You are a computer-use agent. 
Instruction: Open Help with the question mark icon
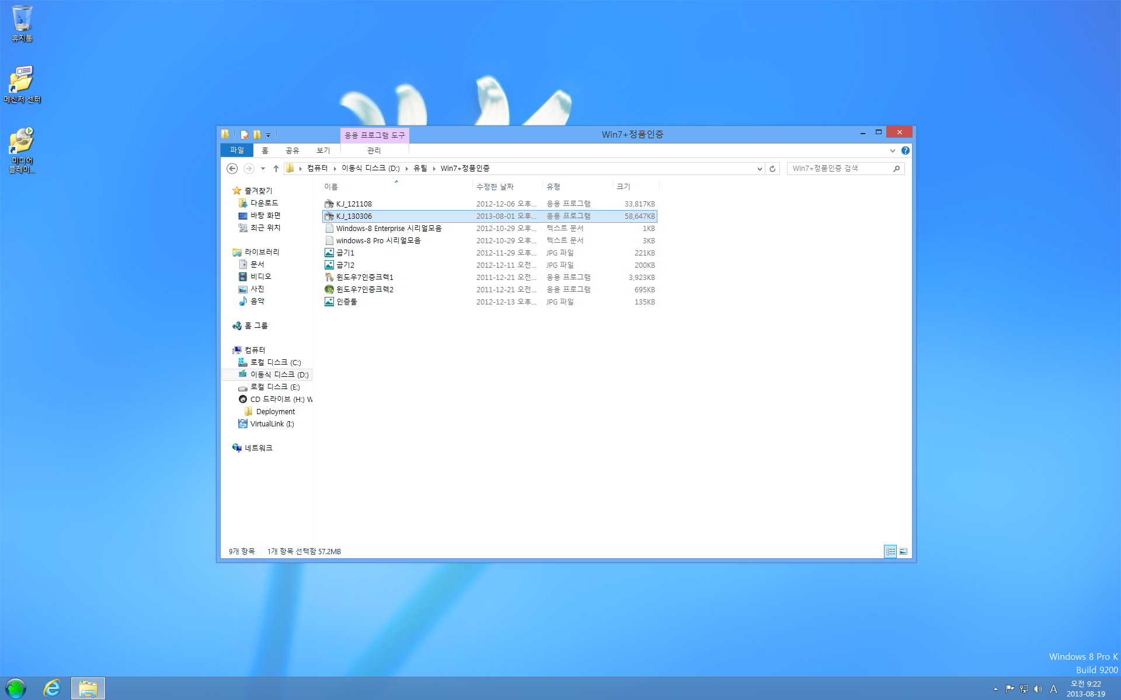(905, 150)
